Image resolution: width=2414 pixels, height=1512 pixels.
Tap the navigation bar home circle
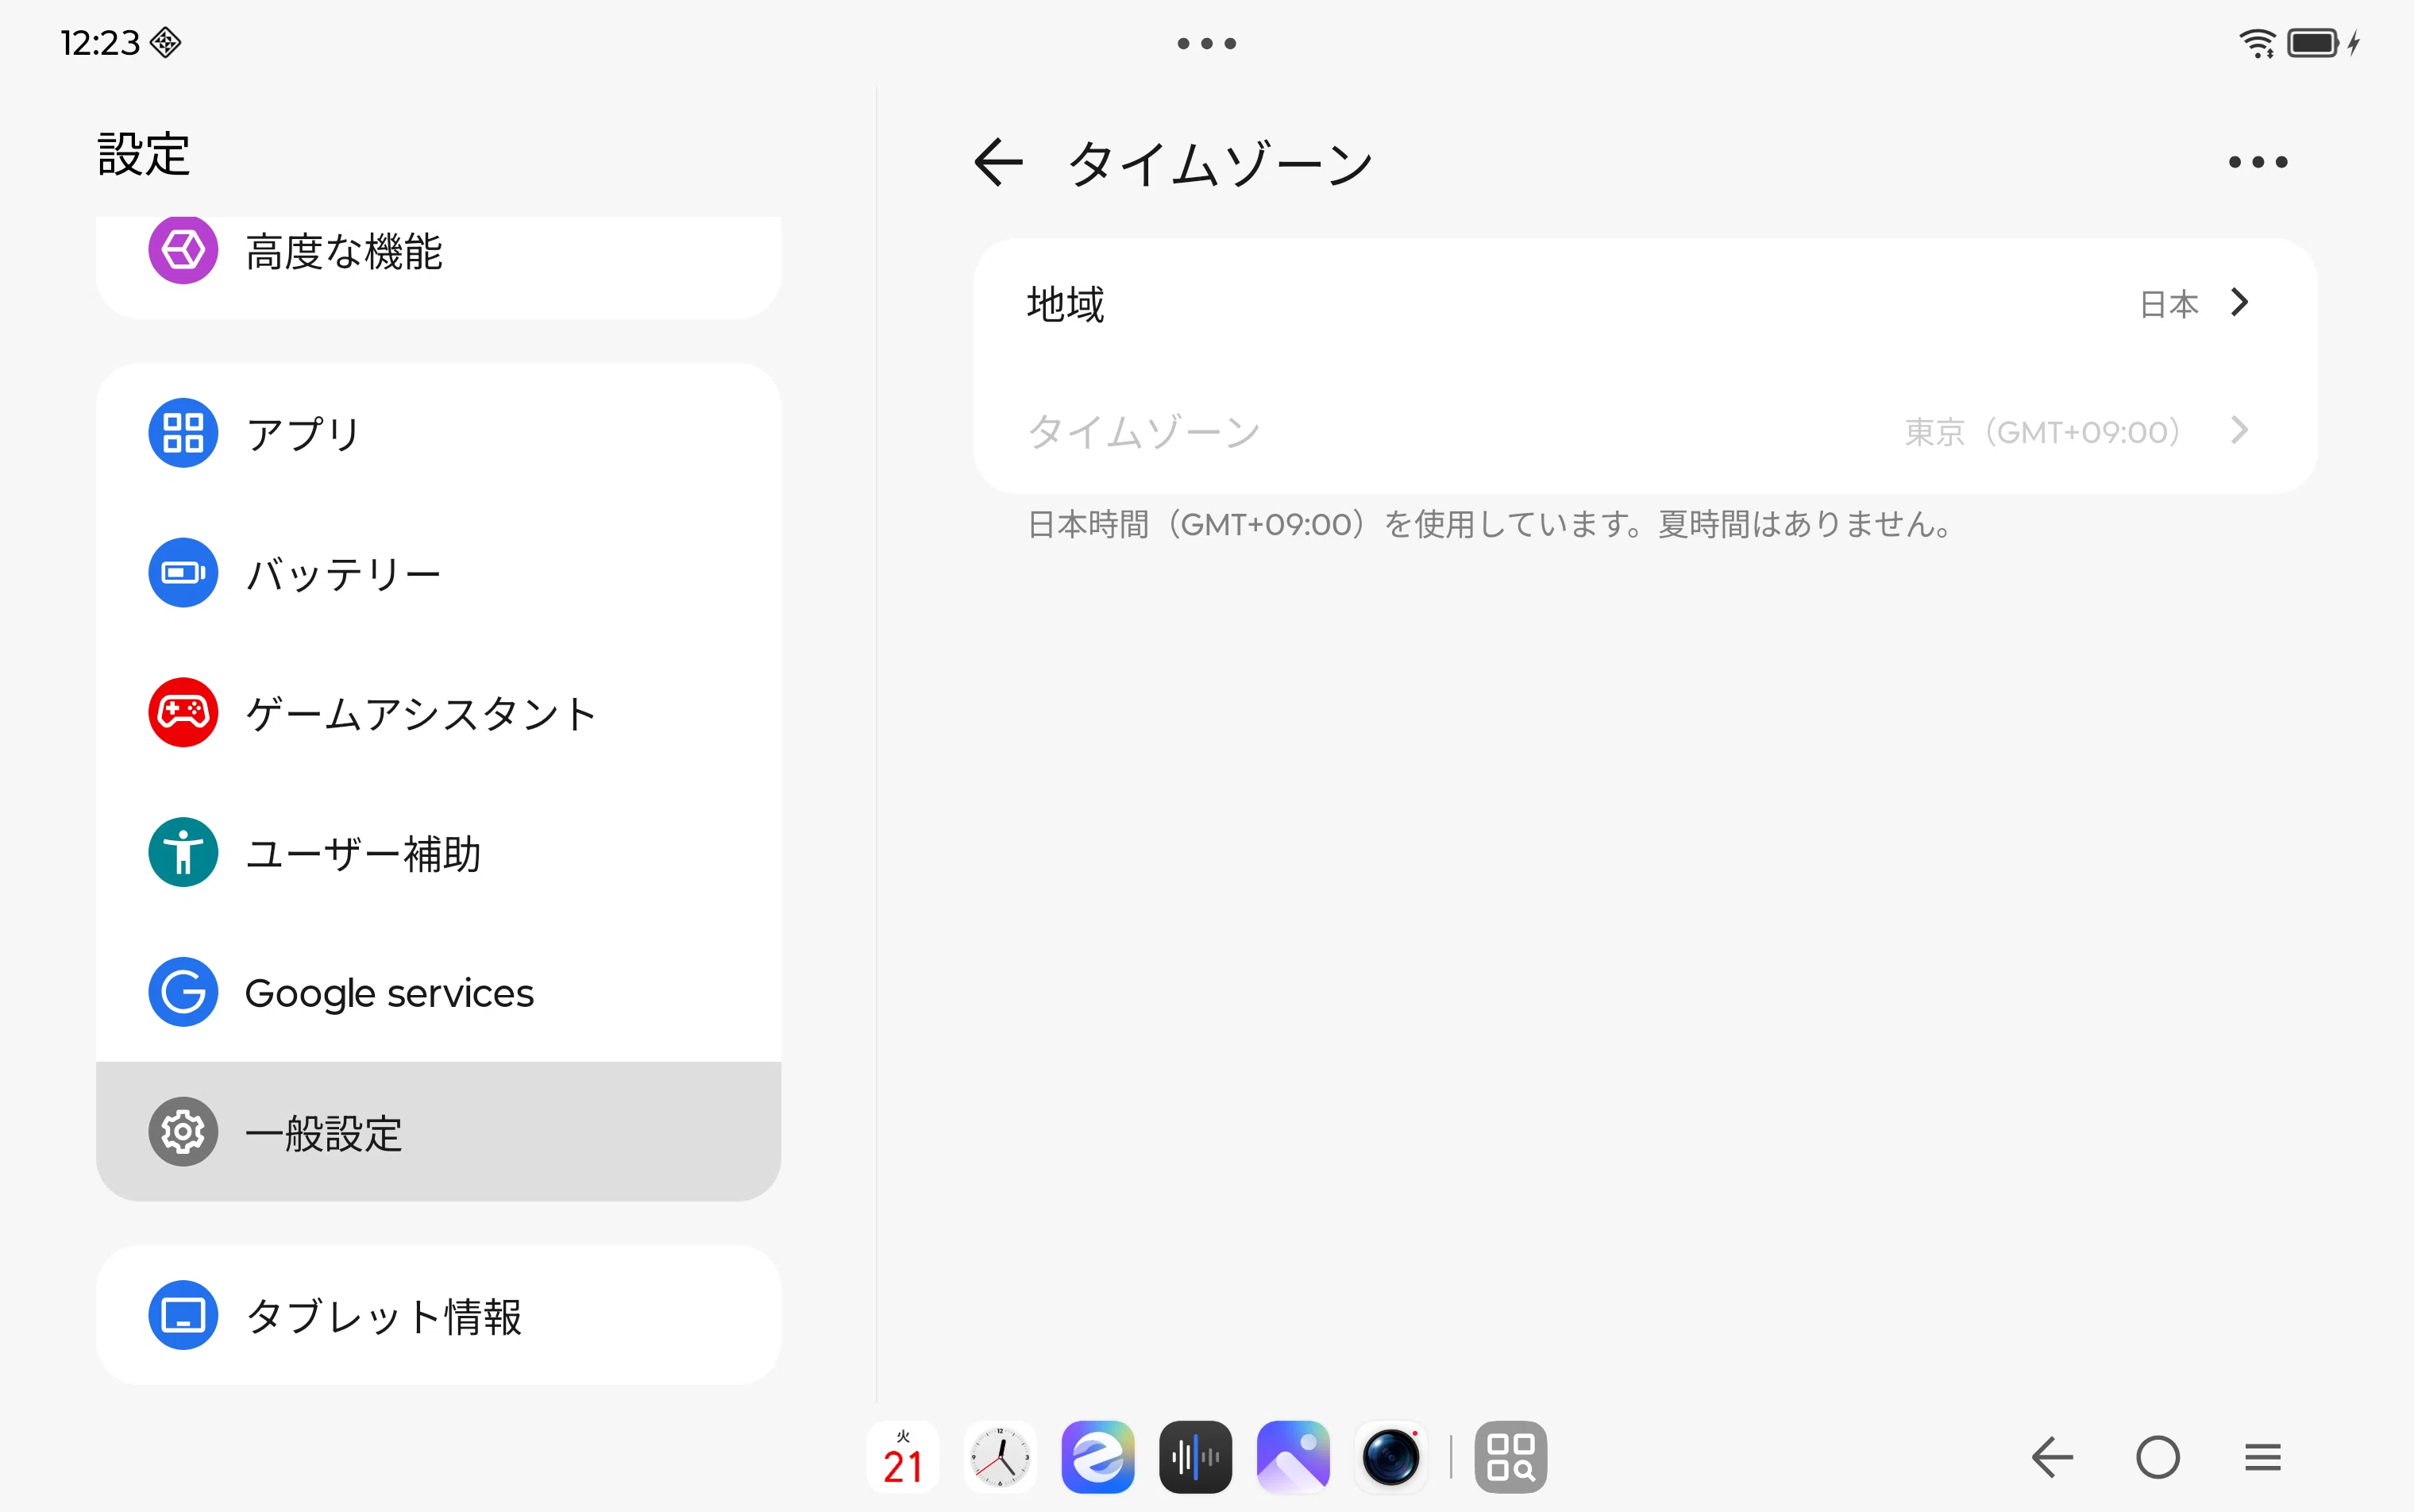2157,1457
